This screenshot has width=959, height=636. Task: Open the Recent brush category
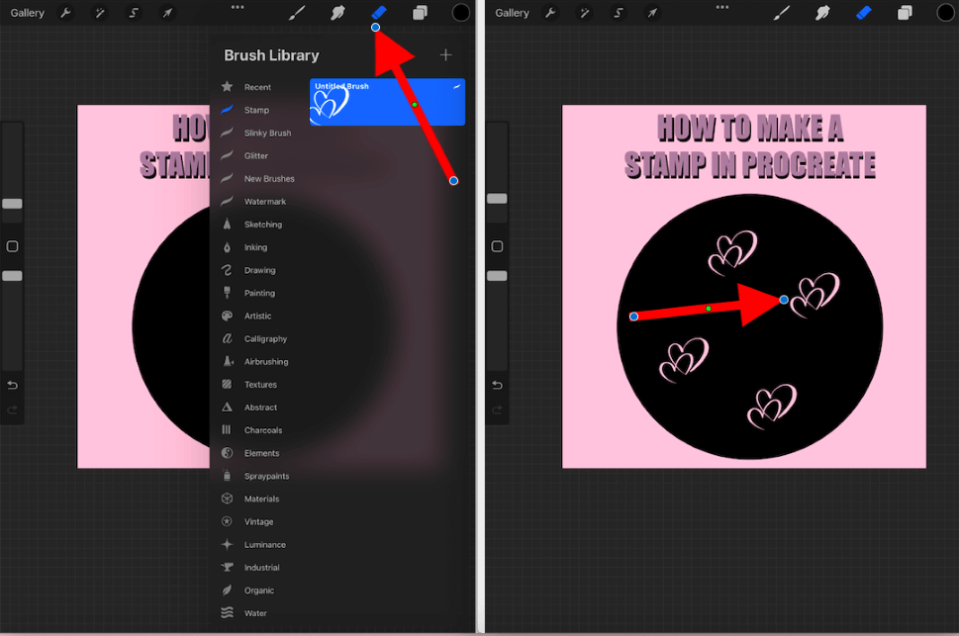[257, 87]
